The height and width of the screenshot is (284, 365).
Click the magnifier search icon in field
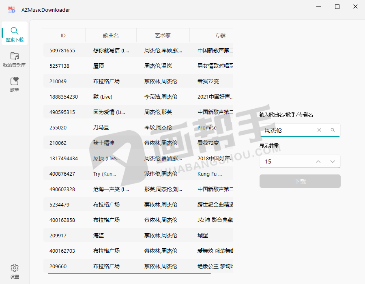[333, 130]
